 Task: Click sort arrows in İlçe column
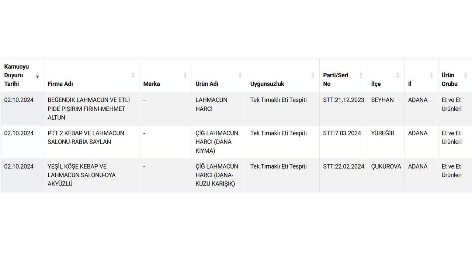(398, 75)
